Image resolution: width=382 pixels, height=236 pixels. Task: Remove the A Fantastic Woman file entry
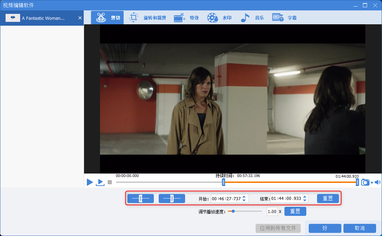coord(80,18)
